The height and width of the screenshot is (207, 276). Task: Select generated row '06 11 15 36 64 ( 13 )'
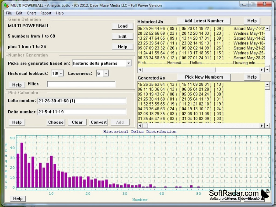point(201,89)
